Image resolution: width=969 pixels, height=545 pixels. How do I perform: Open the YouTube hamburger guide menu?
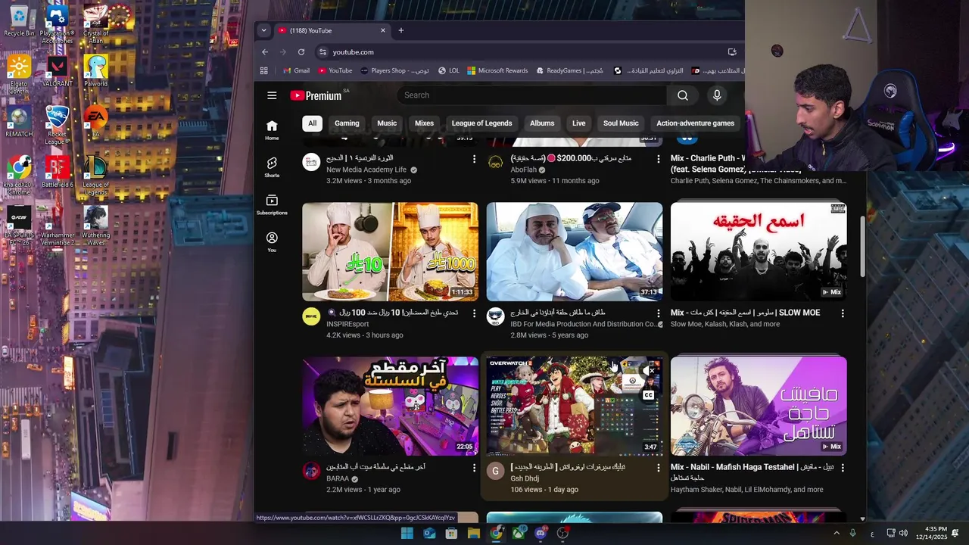[x=272, y=95]
